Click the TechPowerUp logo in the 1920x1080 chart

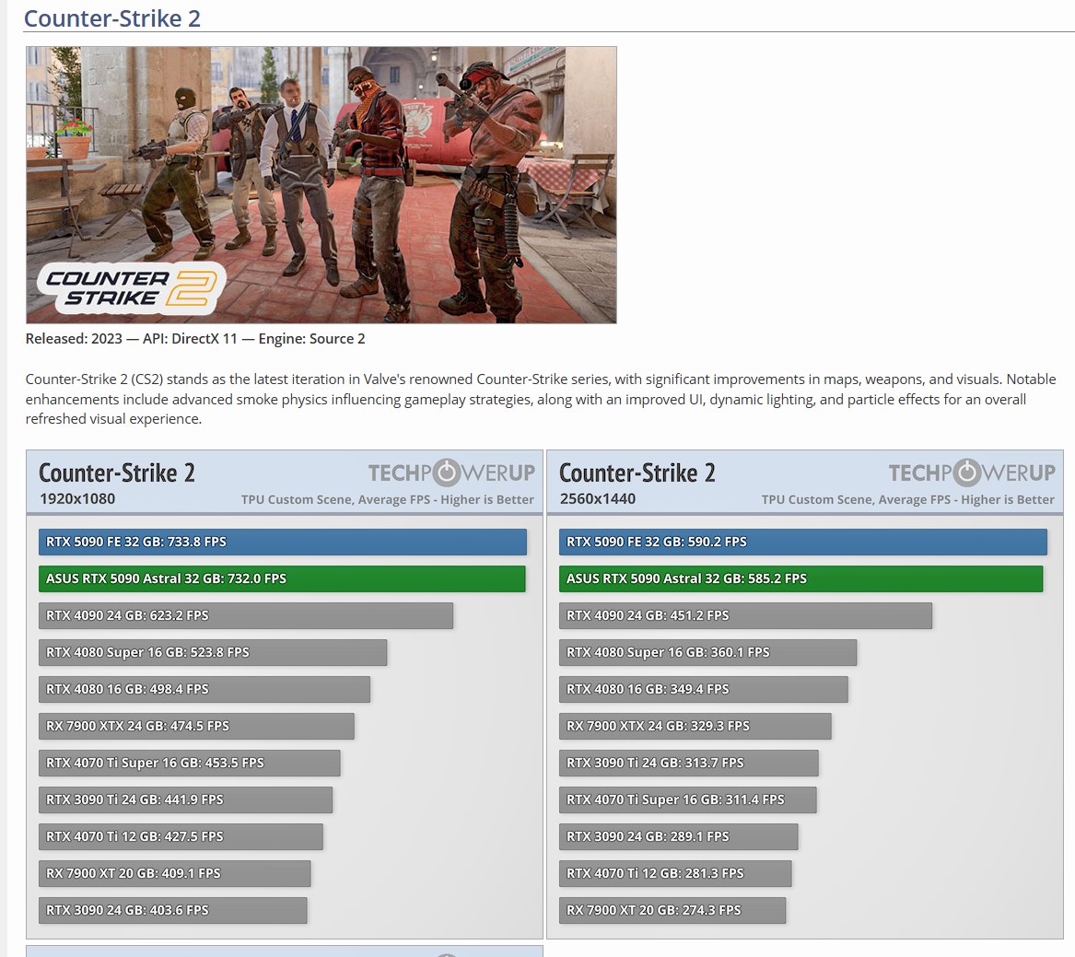451,473
